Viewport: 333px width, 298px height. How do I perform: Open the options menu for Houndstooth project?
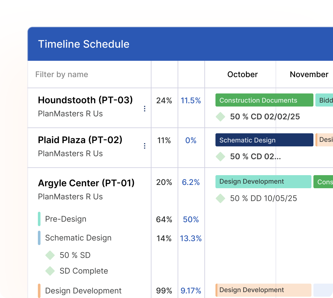click(145, 108)
